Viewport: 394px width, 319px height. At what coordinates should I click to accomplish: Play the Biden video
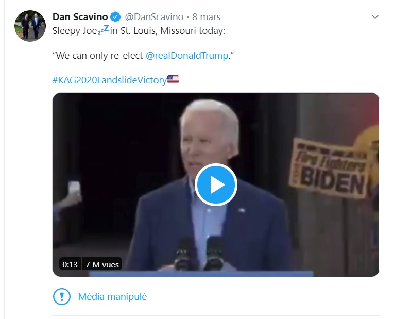click(216, 184)
